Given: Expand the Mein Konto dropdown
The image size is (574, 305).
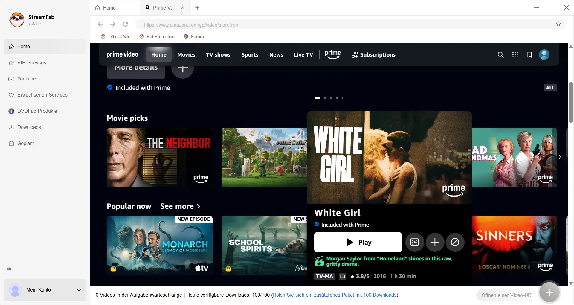Looking at the screenshot, I should (x=79, y=290).
